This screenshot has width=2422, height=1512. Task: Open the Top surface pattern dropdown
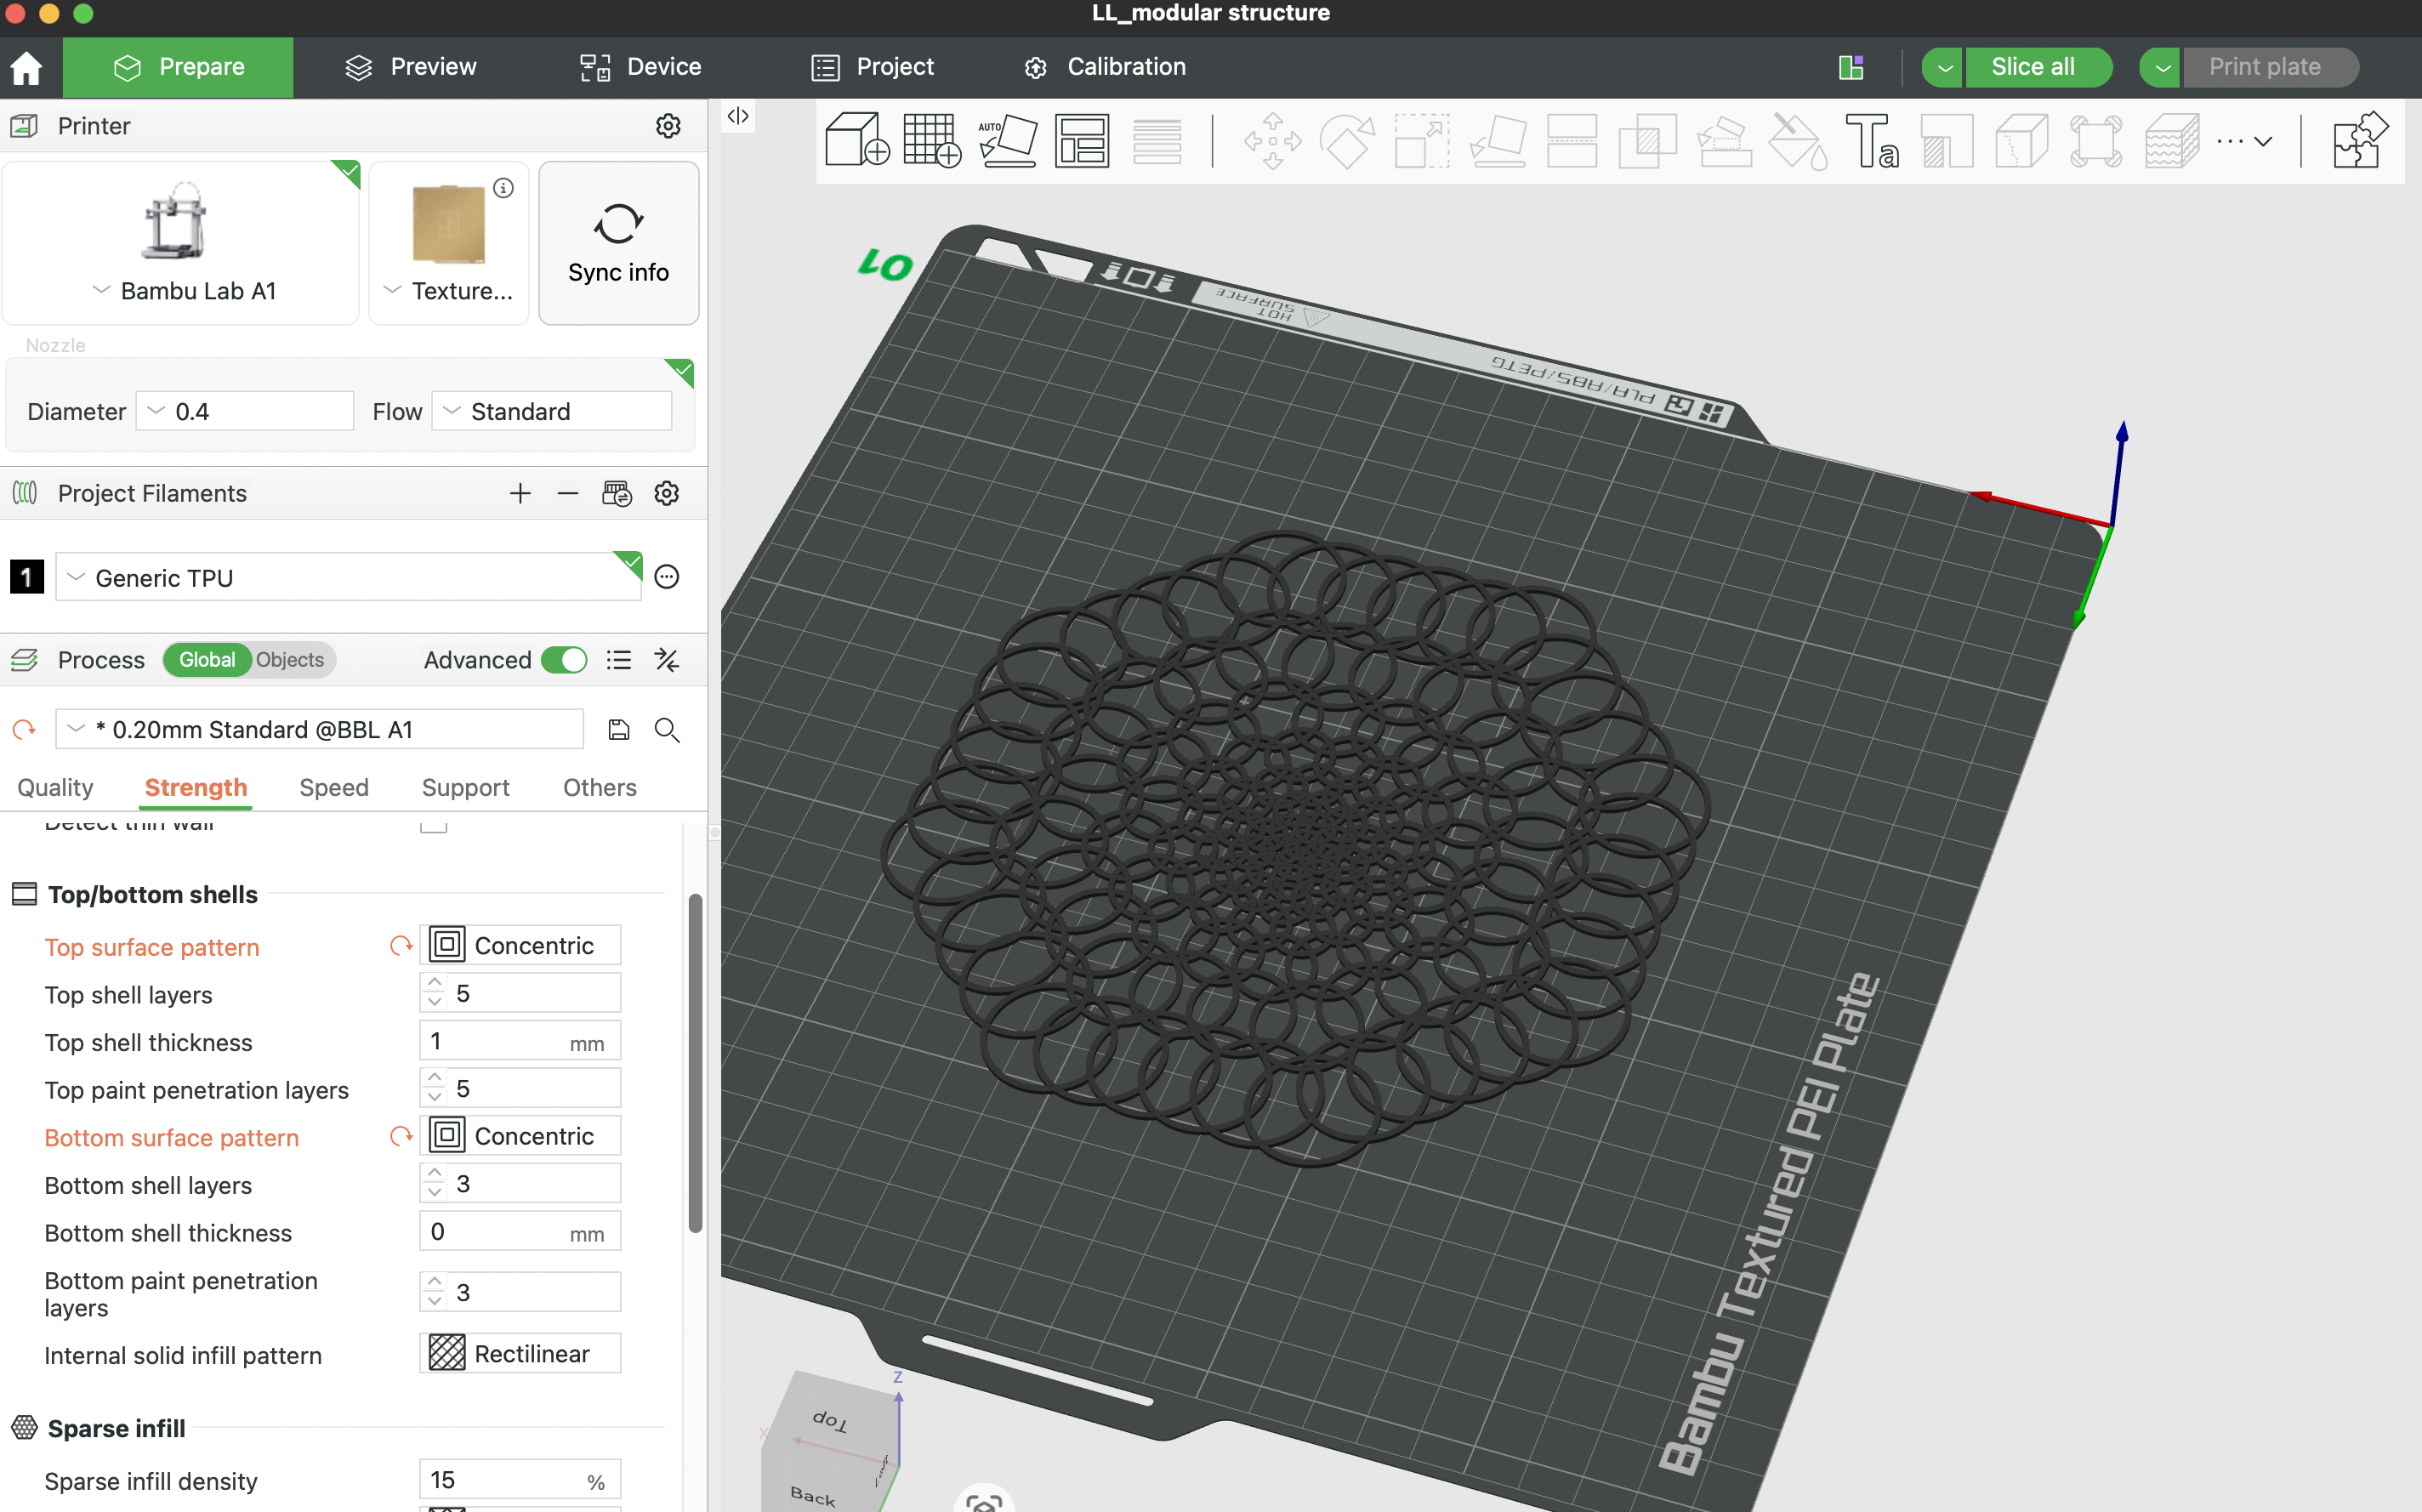520,945
